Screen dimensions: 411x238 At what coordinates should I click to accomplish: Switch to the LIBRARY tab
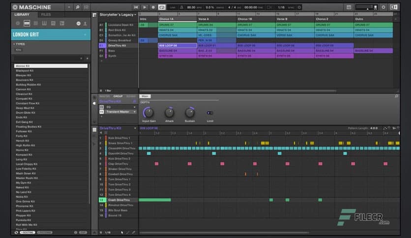pyautogui.click(x=22, y=14)
